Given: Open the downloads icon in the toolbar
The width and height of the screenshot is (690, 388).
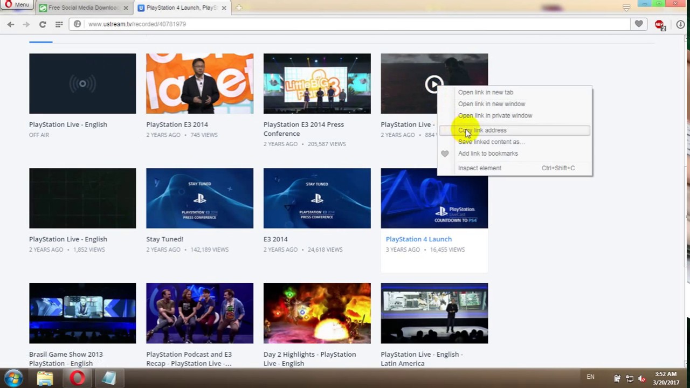Looking at the screenshot, I should [x=680, y=24].
